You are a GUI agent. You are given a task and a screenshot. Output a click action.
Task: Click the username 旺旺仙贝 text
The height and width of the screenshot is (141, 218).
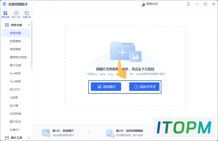tap(152, 4)
